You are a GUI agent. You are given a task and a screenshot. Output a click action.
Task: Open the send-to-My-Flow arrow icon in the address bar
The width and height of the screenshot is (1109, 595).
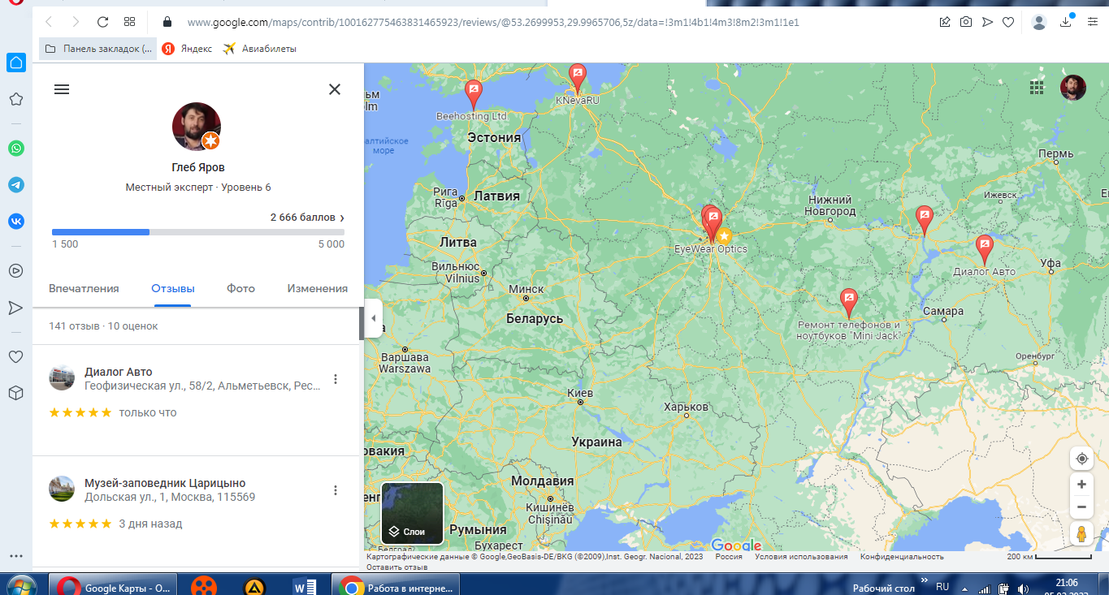[987, 22]
